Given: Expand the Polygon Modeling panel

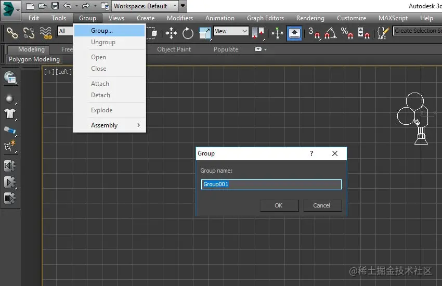Looking at the screenshot, I should [x=34, y=59].
